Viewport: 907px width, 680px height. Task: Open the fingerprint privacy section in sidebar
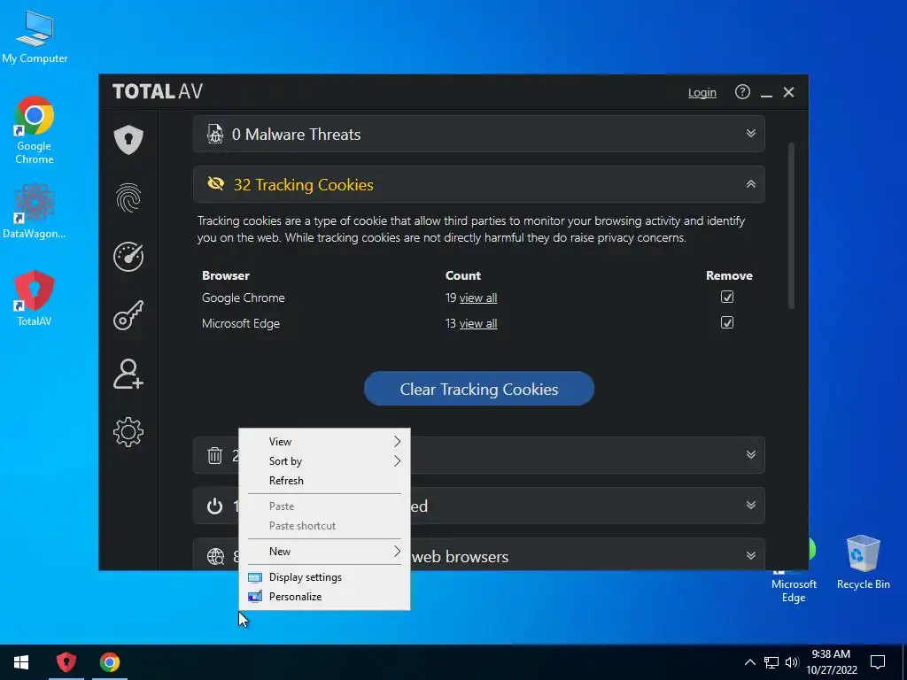tap(128, 198)
